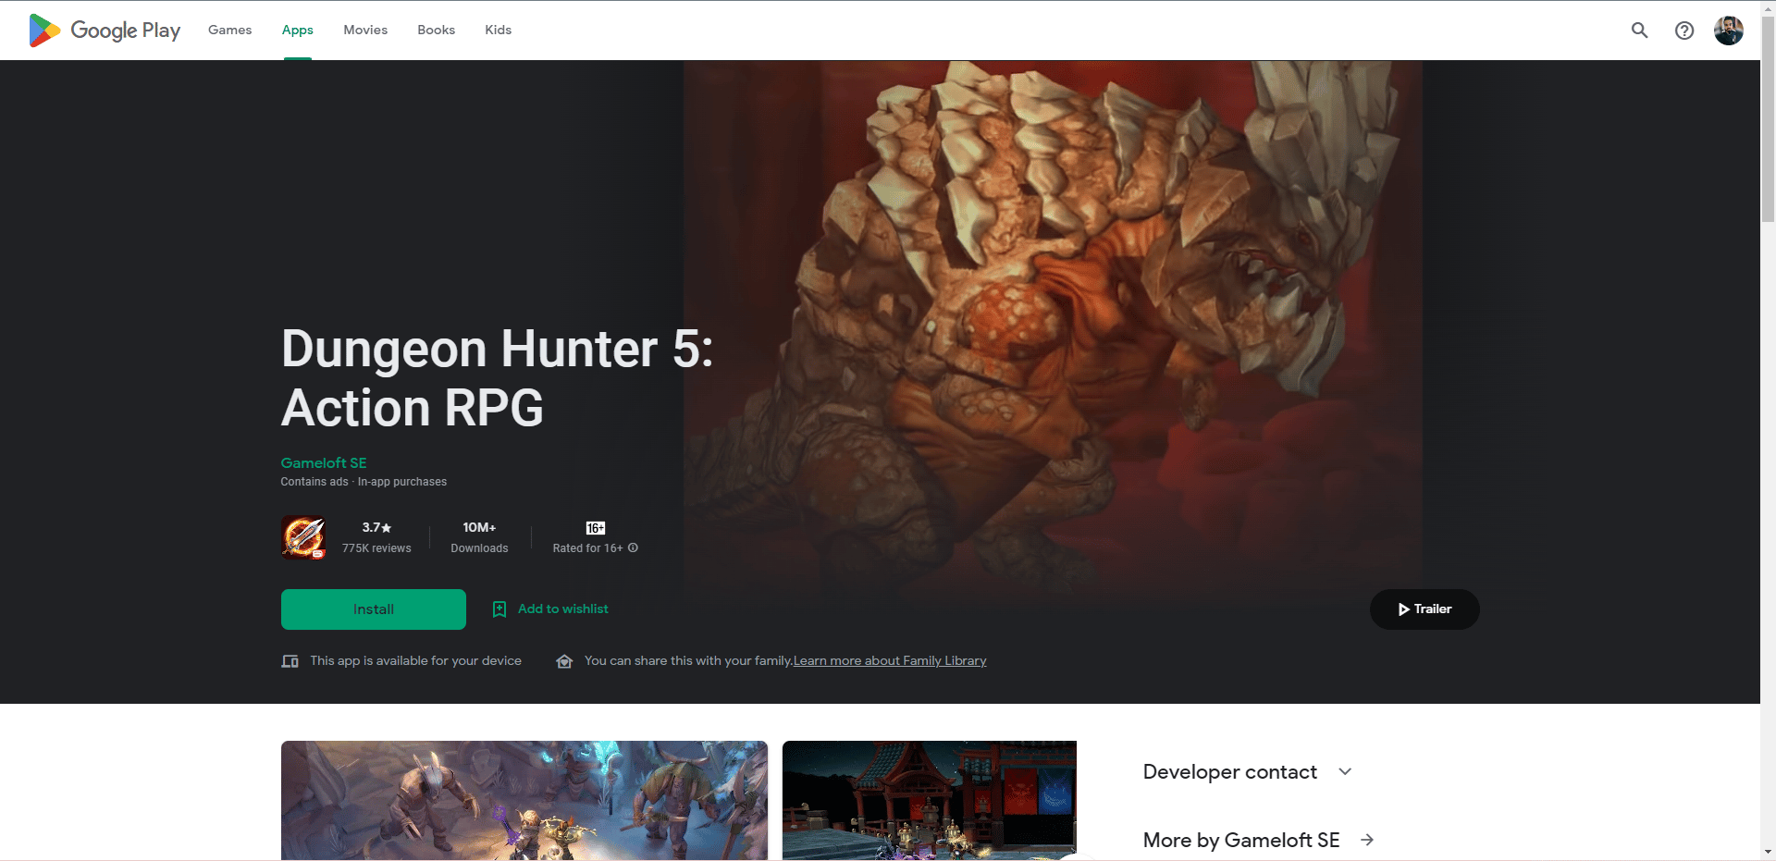Open the Movies tab

365,31
